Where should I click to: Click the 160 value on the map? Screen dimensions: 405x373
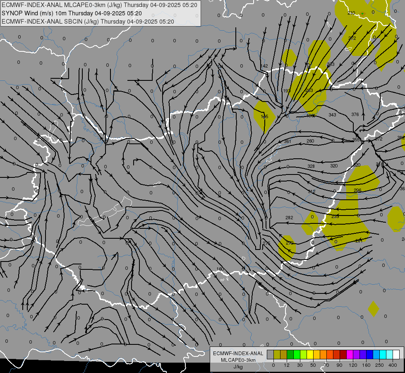point(220,269)
